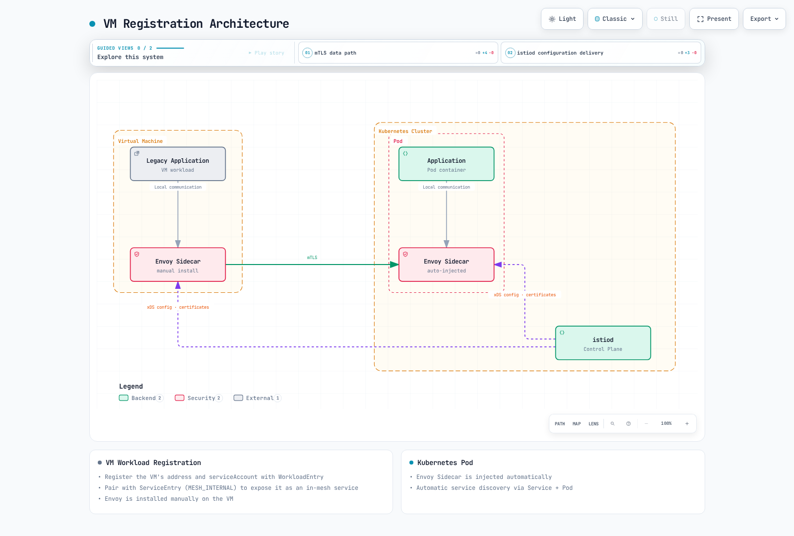The height and width of the screenshot is (536, 794).
Task: Click the VM Workload Registration heading
Action: (153, 463)
